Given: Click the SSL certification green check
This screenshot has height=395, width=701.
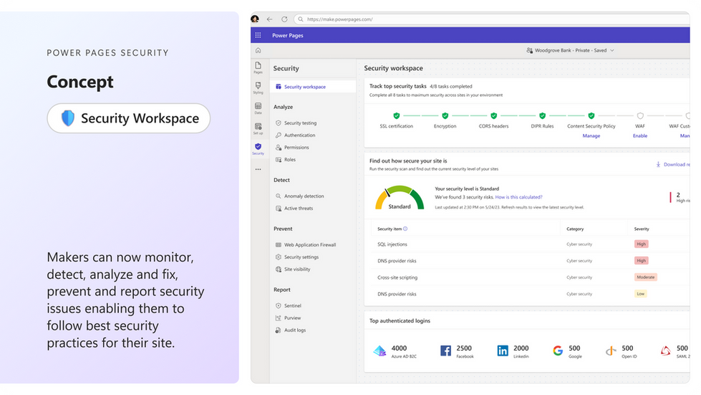Looking at the screenshot, I should (397, 115).
